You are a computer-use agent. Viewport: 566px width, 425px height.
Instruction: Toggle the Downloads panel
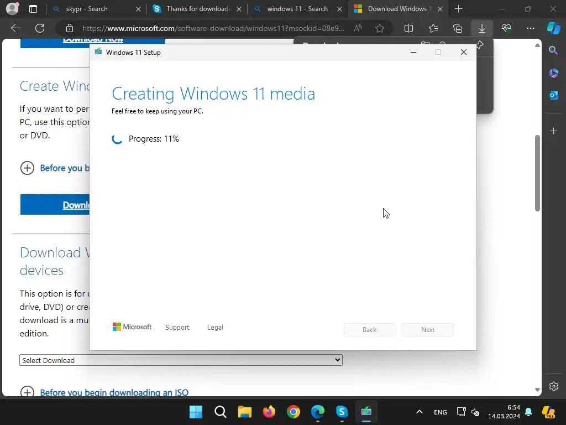tap(482, 28)
